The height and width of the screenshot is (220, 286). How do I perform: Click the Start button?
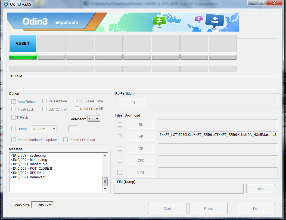167,209
